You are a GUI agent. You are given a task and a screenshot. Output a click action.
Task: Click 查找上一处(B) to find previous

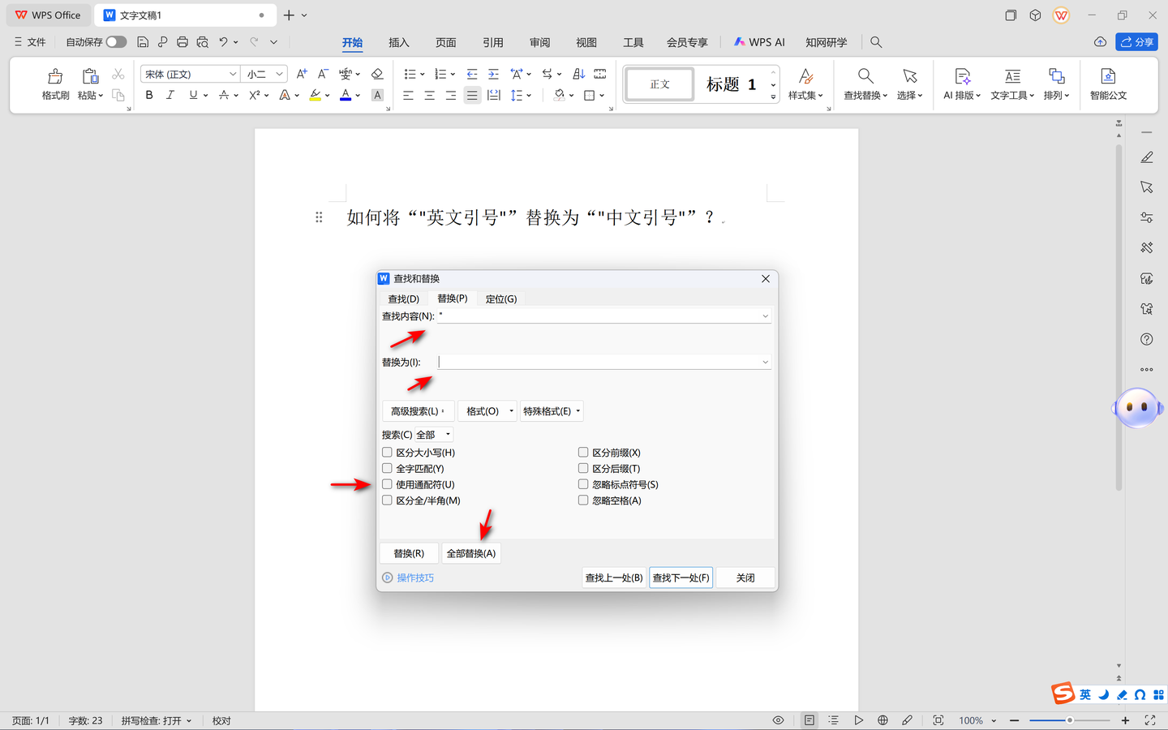pyautogui.click(x=614, y=578)
